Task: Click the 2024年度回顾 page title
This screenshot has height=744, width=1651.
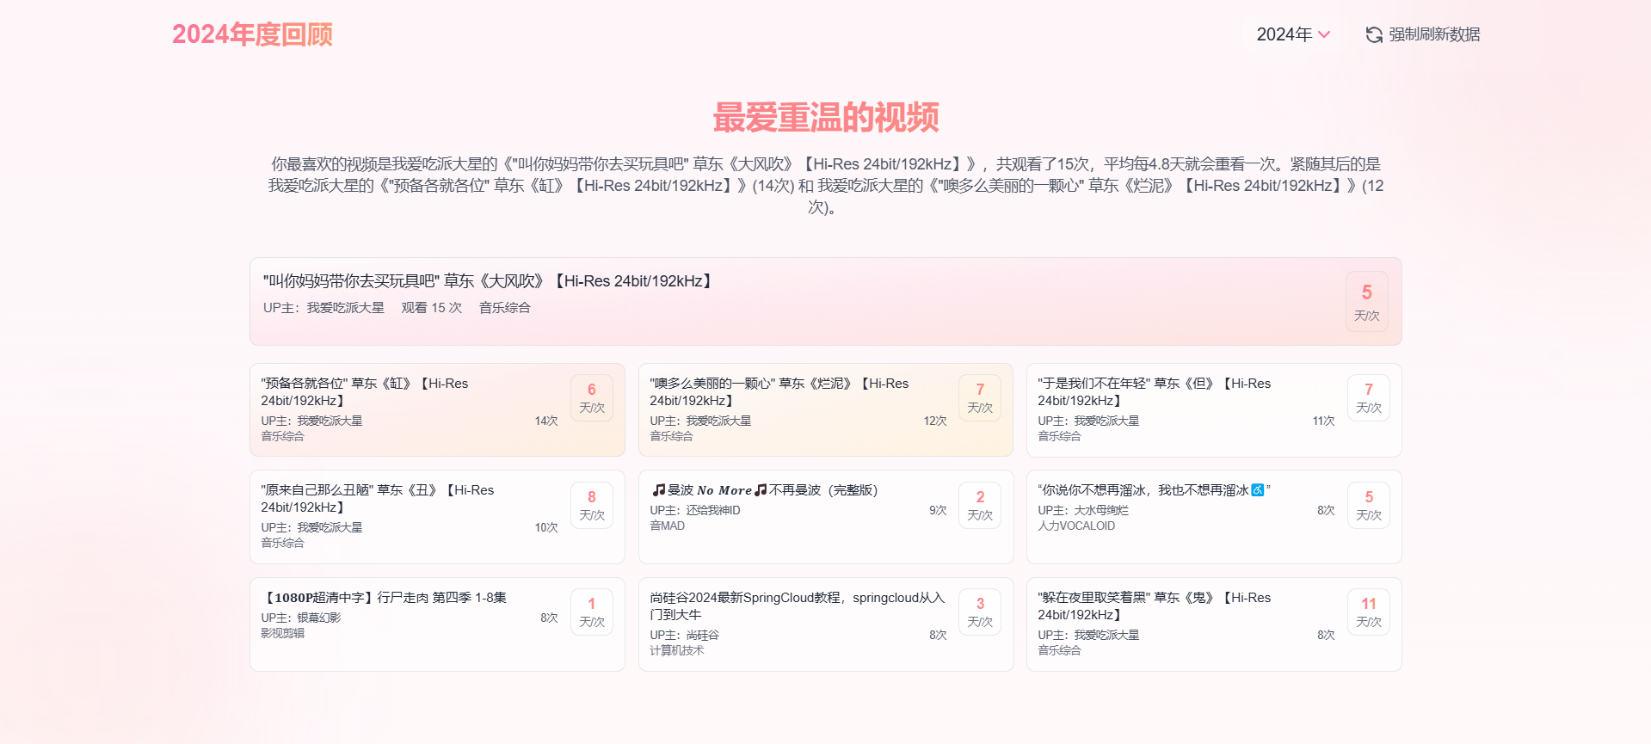Action: click(252, 34)
